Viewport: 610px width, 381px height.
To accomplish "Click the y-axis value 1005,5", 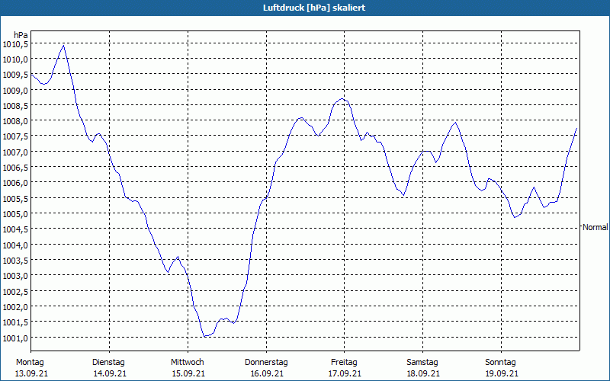I will (15, 198).
